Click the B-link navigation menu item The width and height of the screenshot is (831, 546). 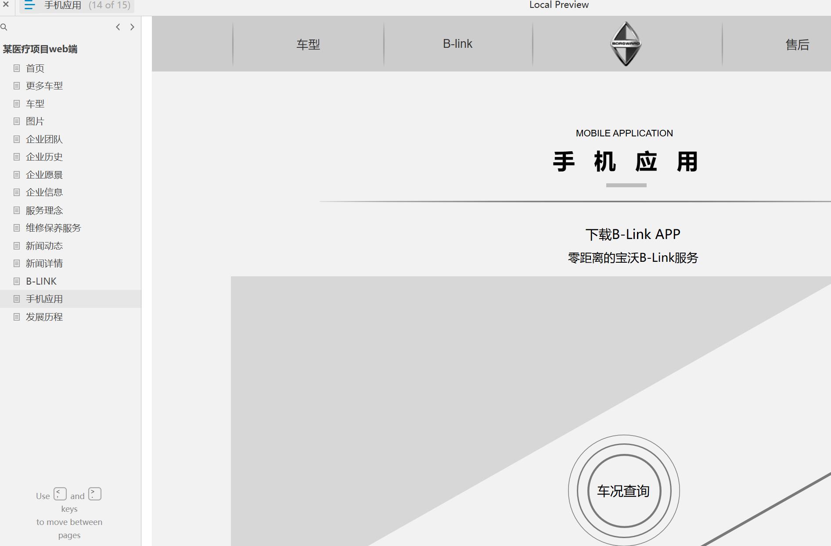457,44
